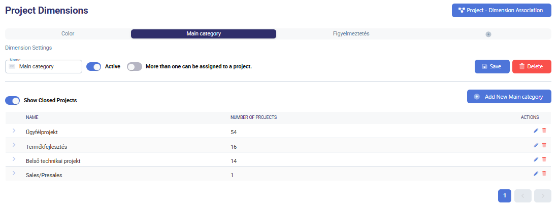
Task: Edit the Ügyfélprojekt row with pencil icon
Action: click(536, 131)
